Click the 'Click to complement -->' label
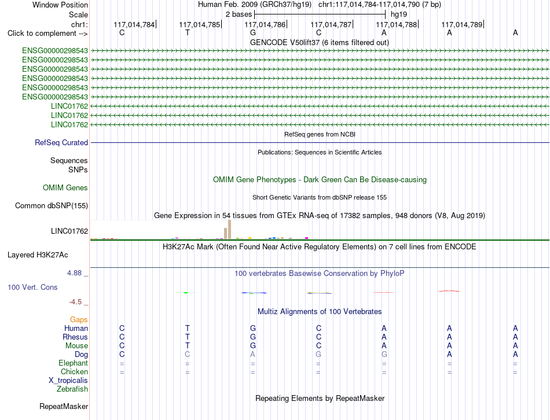Image resolution: width=550 pixels, height=420 pixels. click(47, 34)
